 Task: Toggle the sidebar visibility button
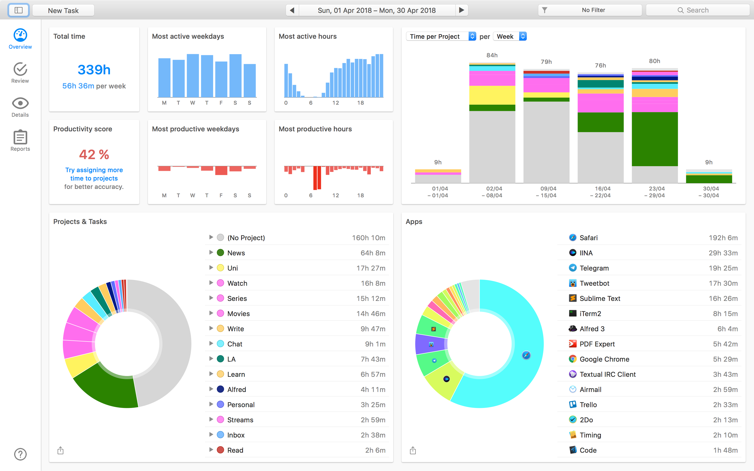click(x=19, y=10)
